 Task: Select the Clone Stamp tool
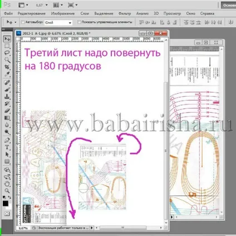pos(7,97)
